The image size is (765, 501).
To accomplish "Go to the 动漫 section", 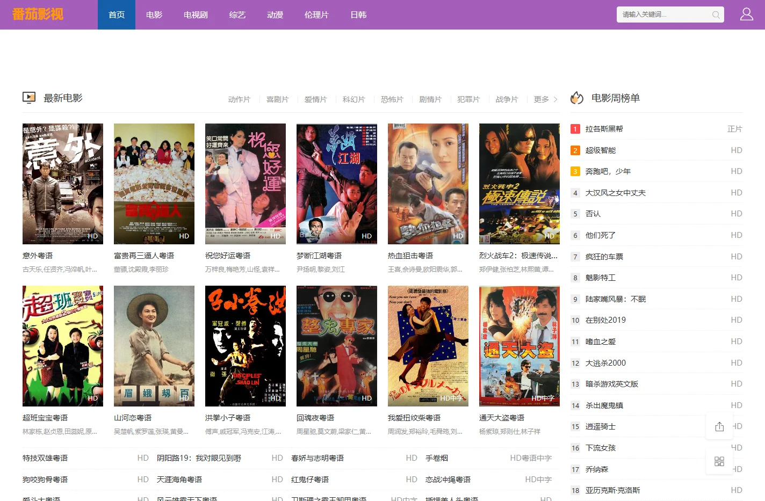I will click(x=275, y=14).
